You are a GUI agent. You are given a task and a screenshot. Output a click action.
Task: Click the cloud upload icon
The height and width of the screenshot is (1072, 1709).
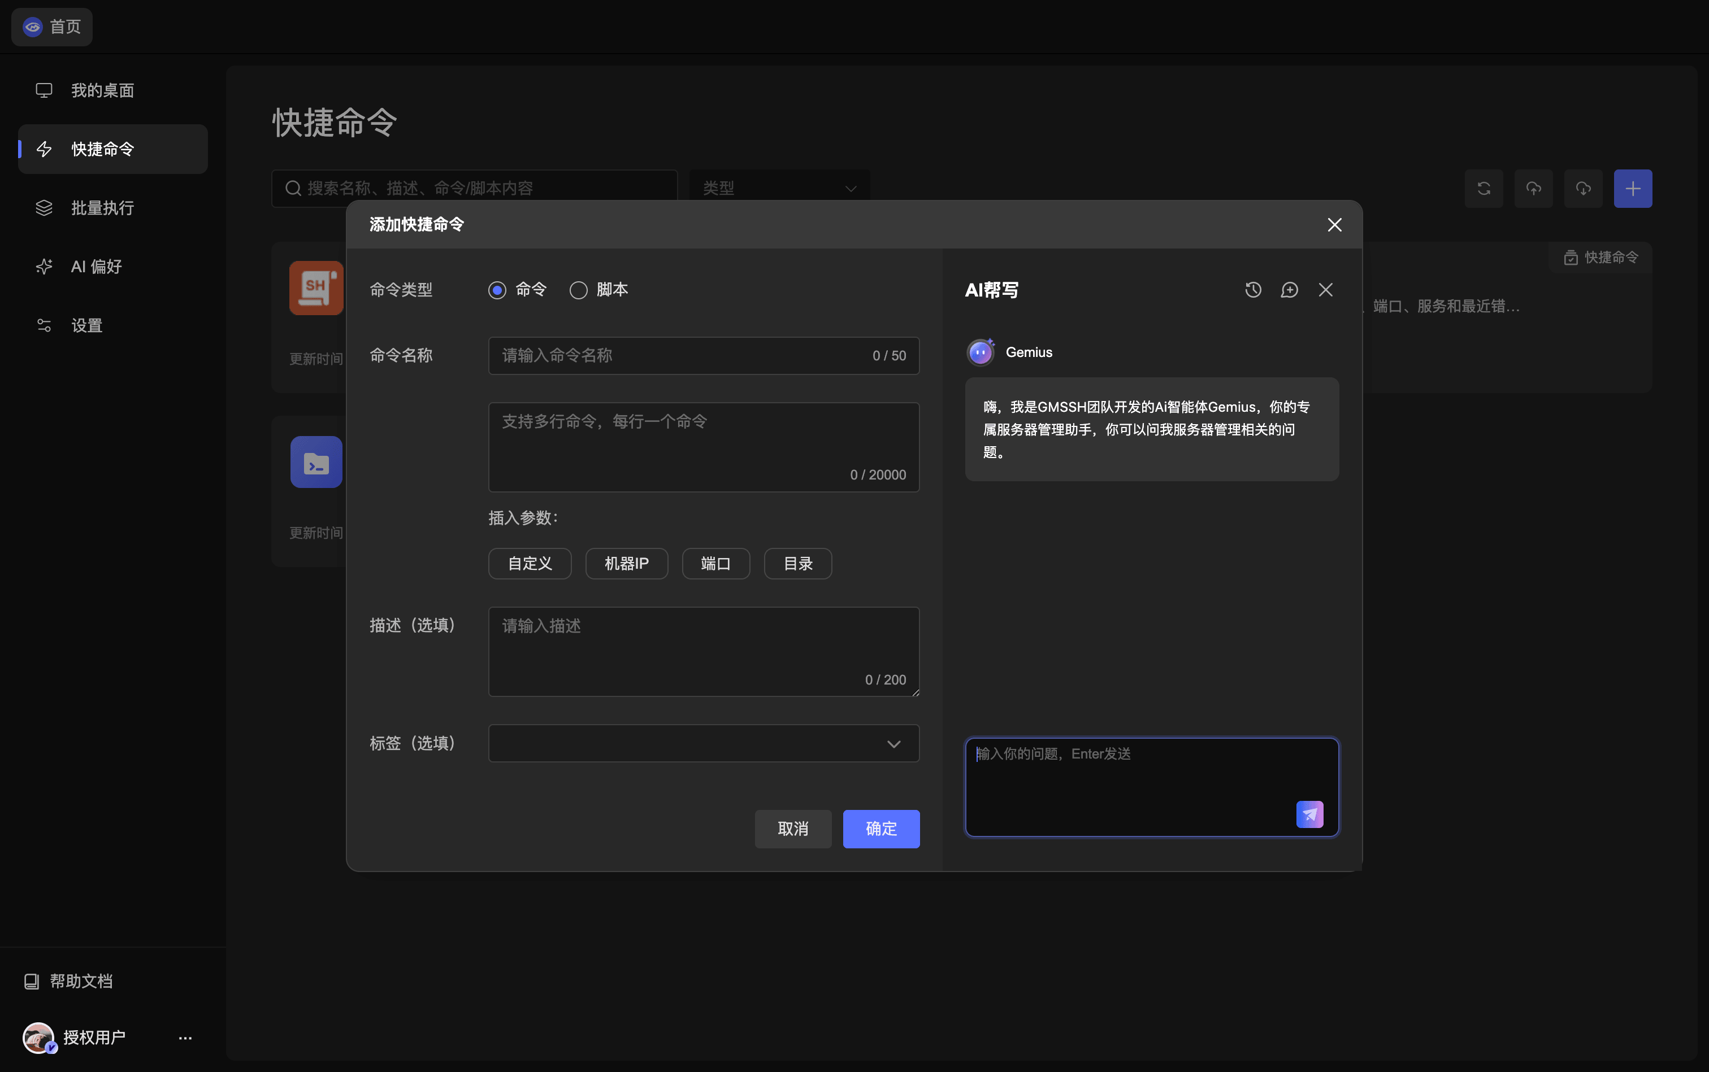point(1533,189)
